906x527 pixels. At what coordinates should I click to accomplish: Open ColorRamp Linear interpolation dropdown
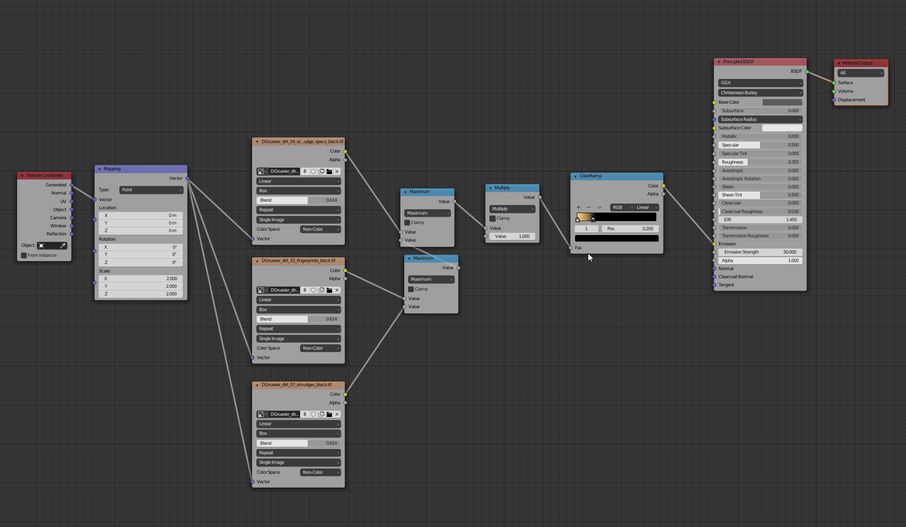(x=647, y=207)
